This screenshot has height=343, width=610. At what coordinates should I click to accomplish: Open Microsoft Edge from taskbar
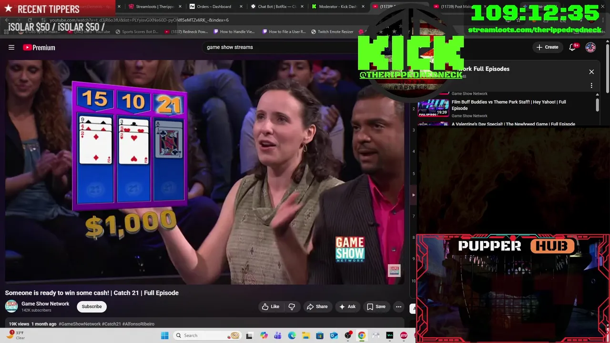(292, 335)
